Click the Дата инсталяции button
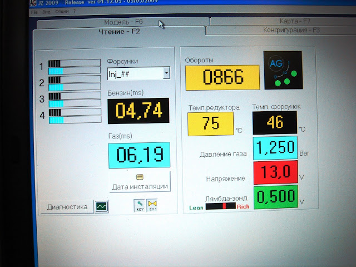This screenshot has width=356, height=267. tap(140, 182)
